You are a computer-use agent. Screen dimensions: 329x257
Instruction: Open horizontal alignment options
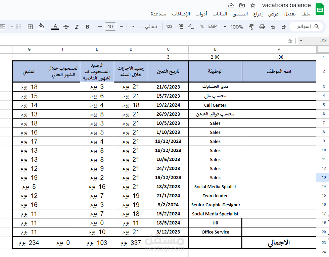point(2,27)
